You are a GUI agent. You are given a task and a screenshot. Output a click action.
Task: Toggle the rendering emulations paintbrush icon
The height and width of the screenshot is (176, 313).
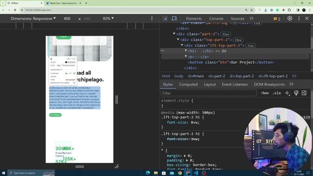tap(296, 93)
